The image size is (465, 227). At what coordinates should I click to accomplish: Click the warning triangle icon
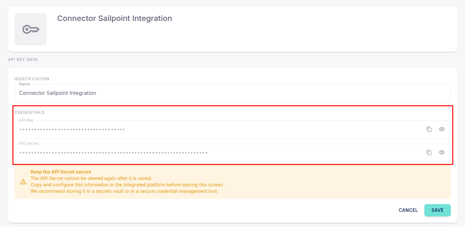[23, 182]
